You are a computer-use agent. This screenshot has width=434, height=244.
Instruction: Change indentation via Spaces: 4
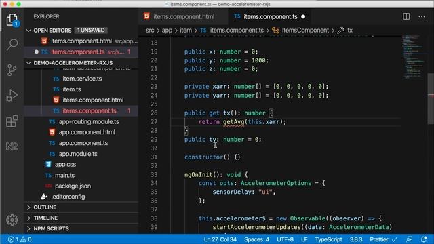(256, 239)
